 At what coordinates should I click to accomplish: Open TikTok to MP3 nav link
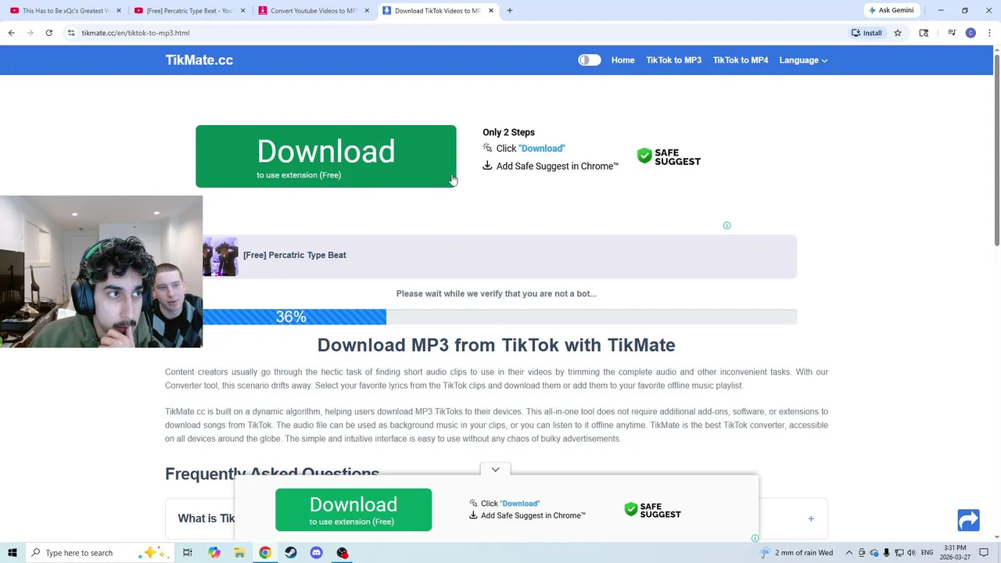click(673, 60)
